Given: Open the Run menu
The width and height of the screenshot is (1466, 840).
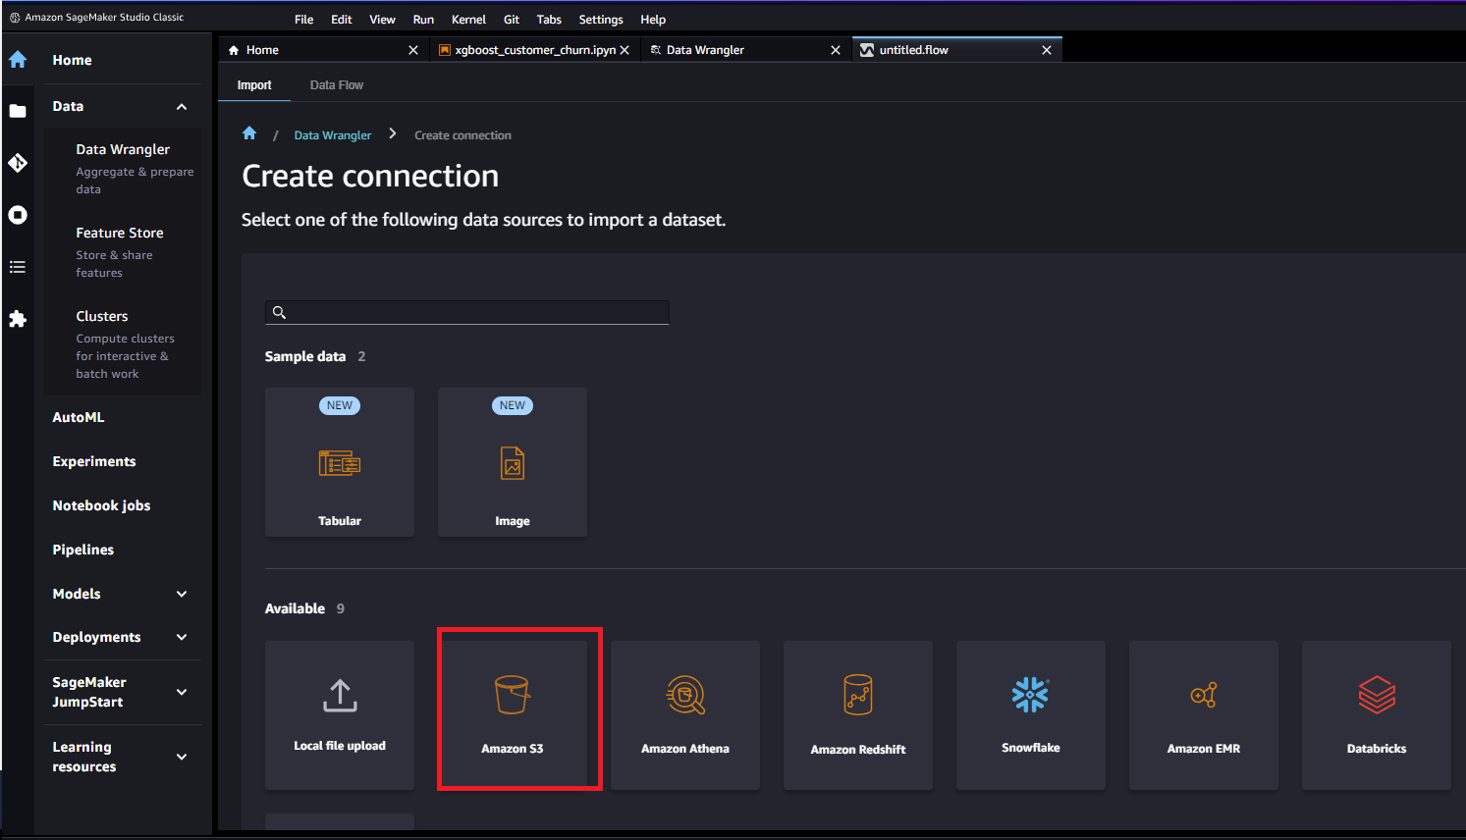Looking at the screenshot, I should point(423,20).
